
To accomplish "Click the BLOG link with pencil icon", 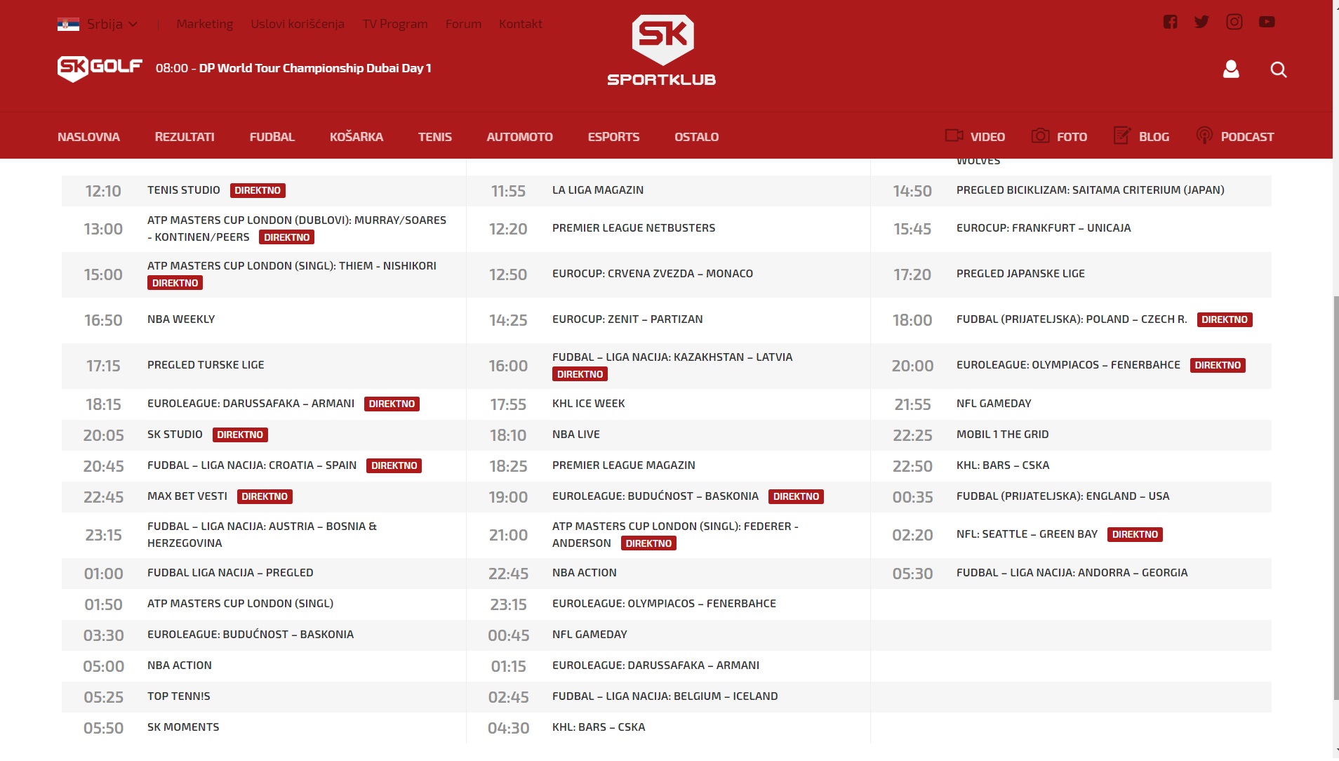I will point(1141,136).
